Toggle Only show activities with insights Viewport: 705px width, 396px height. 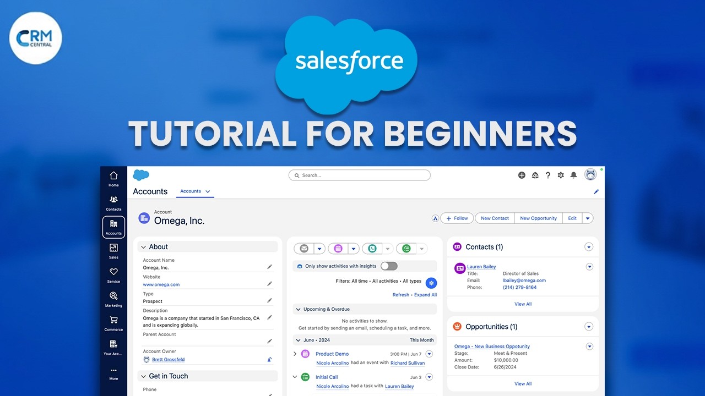(389, 266)
